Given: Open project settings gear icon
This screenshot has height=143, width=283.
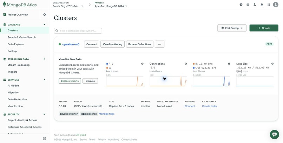Looking at the screenshot, I should pos(44,15).
